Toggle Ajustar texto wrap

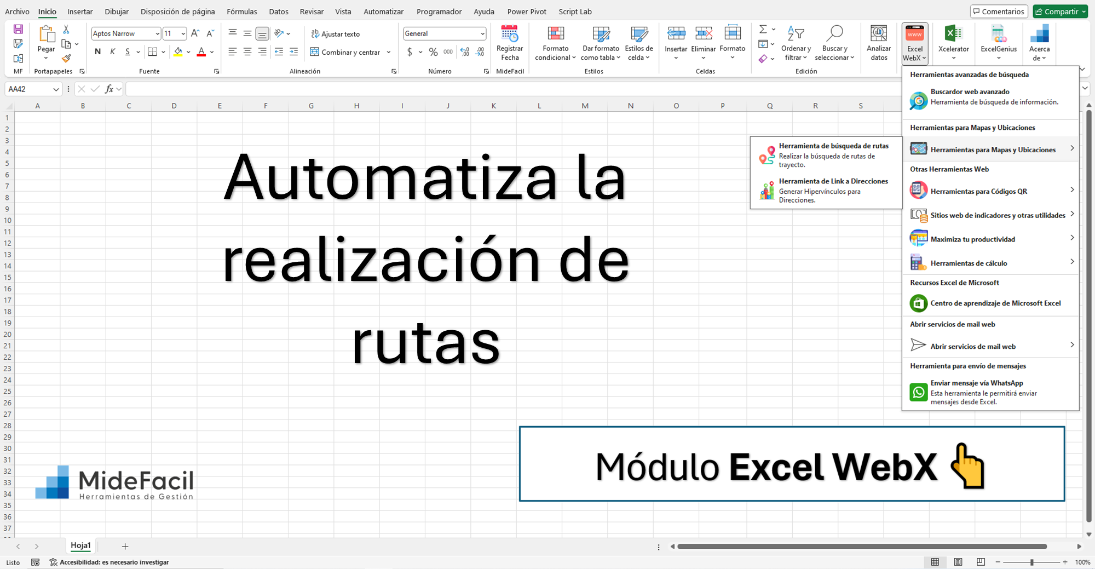pyautogui.click(x=335, y=34)
